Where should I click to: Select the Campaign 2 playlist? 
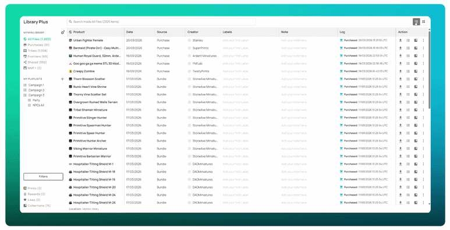tap(34, 90)
